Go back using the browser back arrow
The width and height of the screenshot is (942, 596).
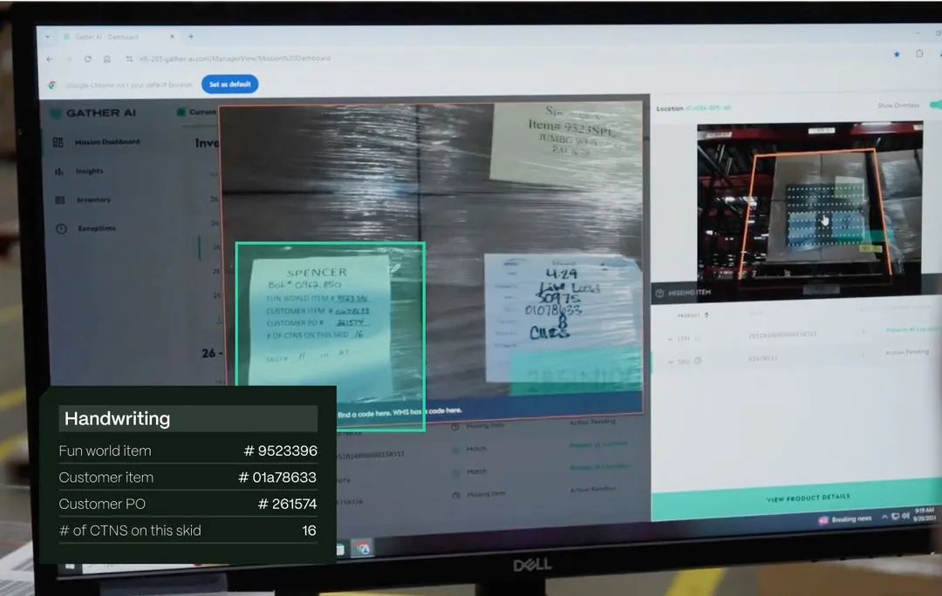[x=50, y=59]
